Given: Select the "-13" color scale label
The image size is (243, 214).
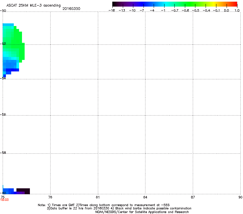Looking at the screenshot, I should point(122,11).
